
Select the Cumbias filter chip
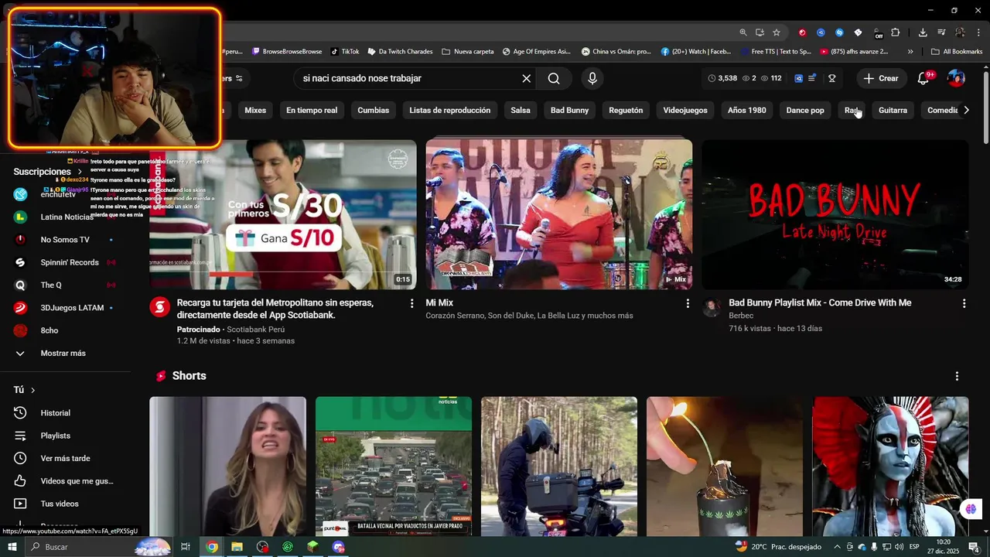[374, 110]
